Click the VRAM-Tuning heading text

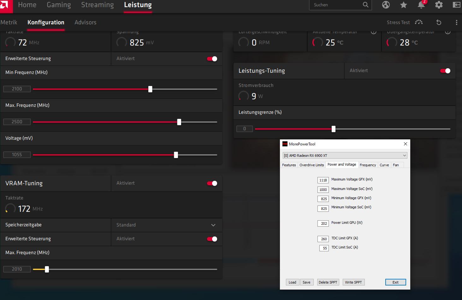click(x=24, y=183)
